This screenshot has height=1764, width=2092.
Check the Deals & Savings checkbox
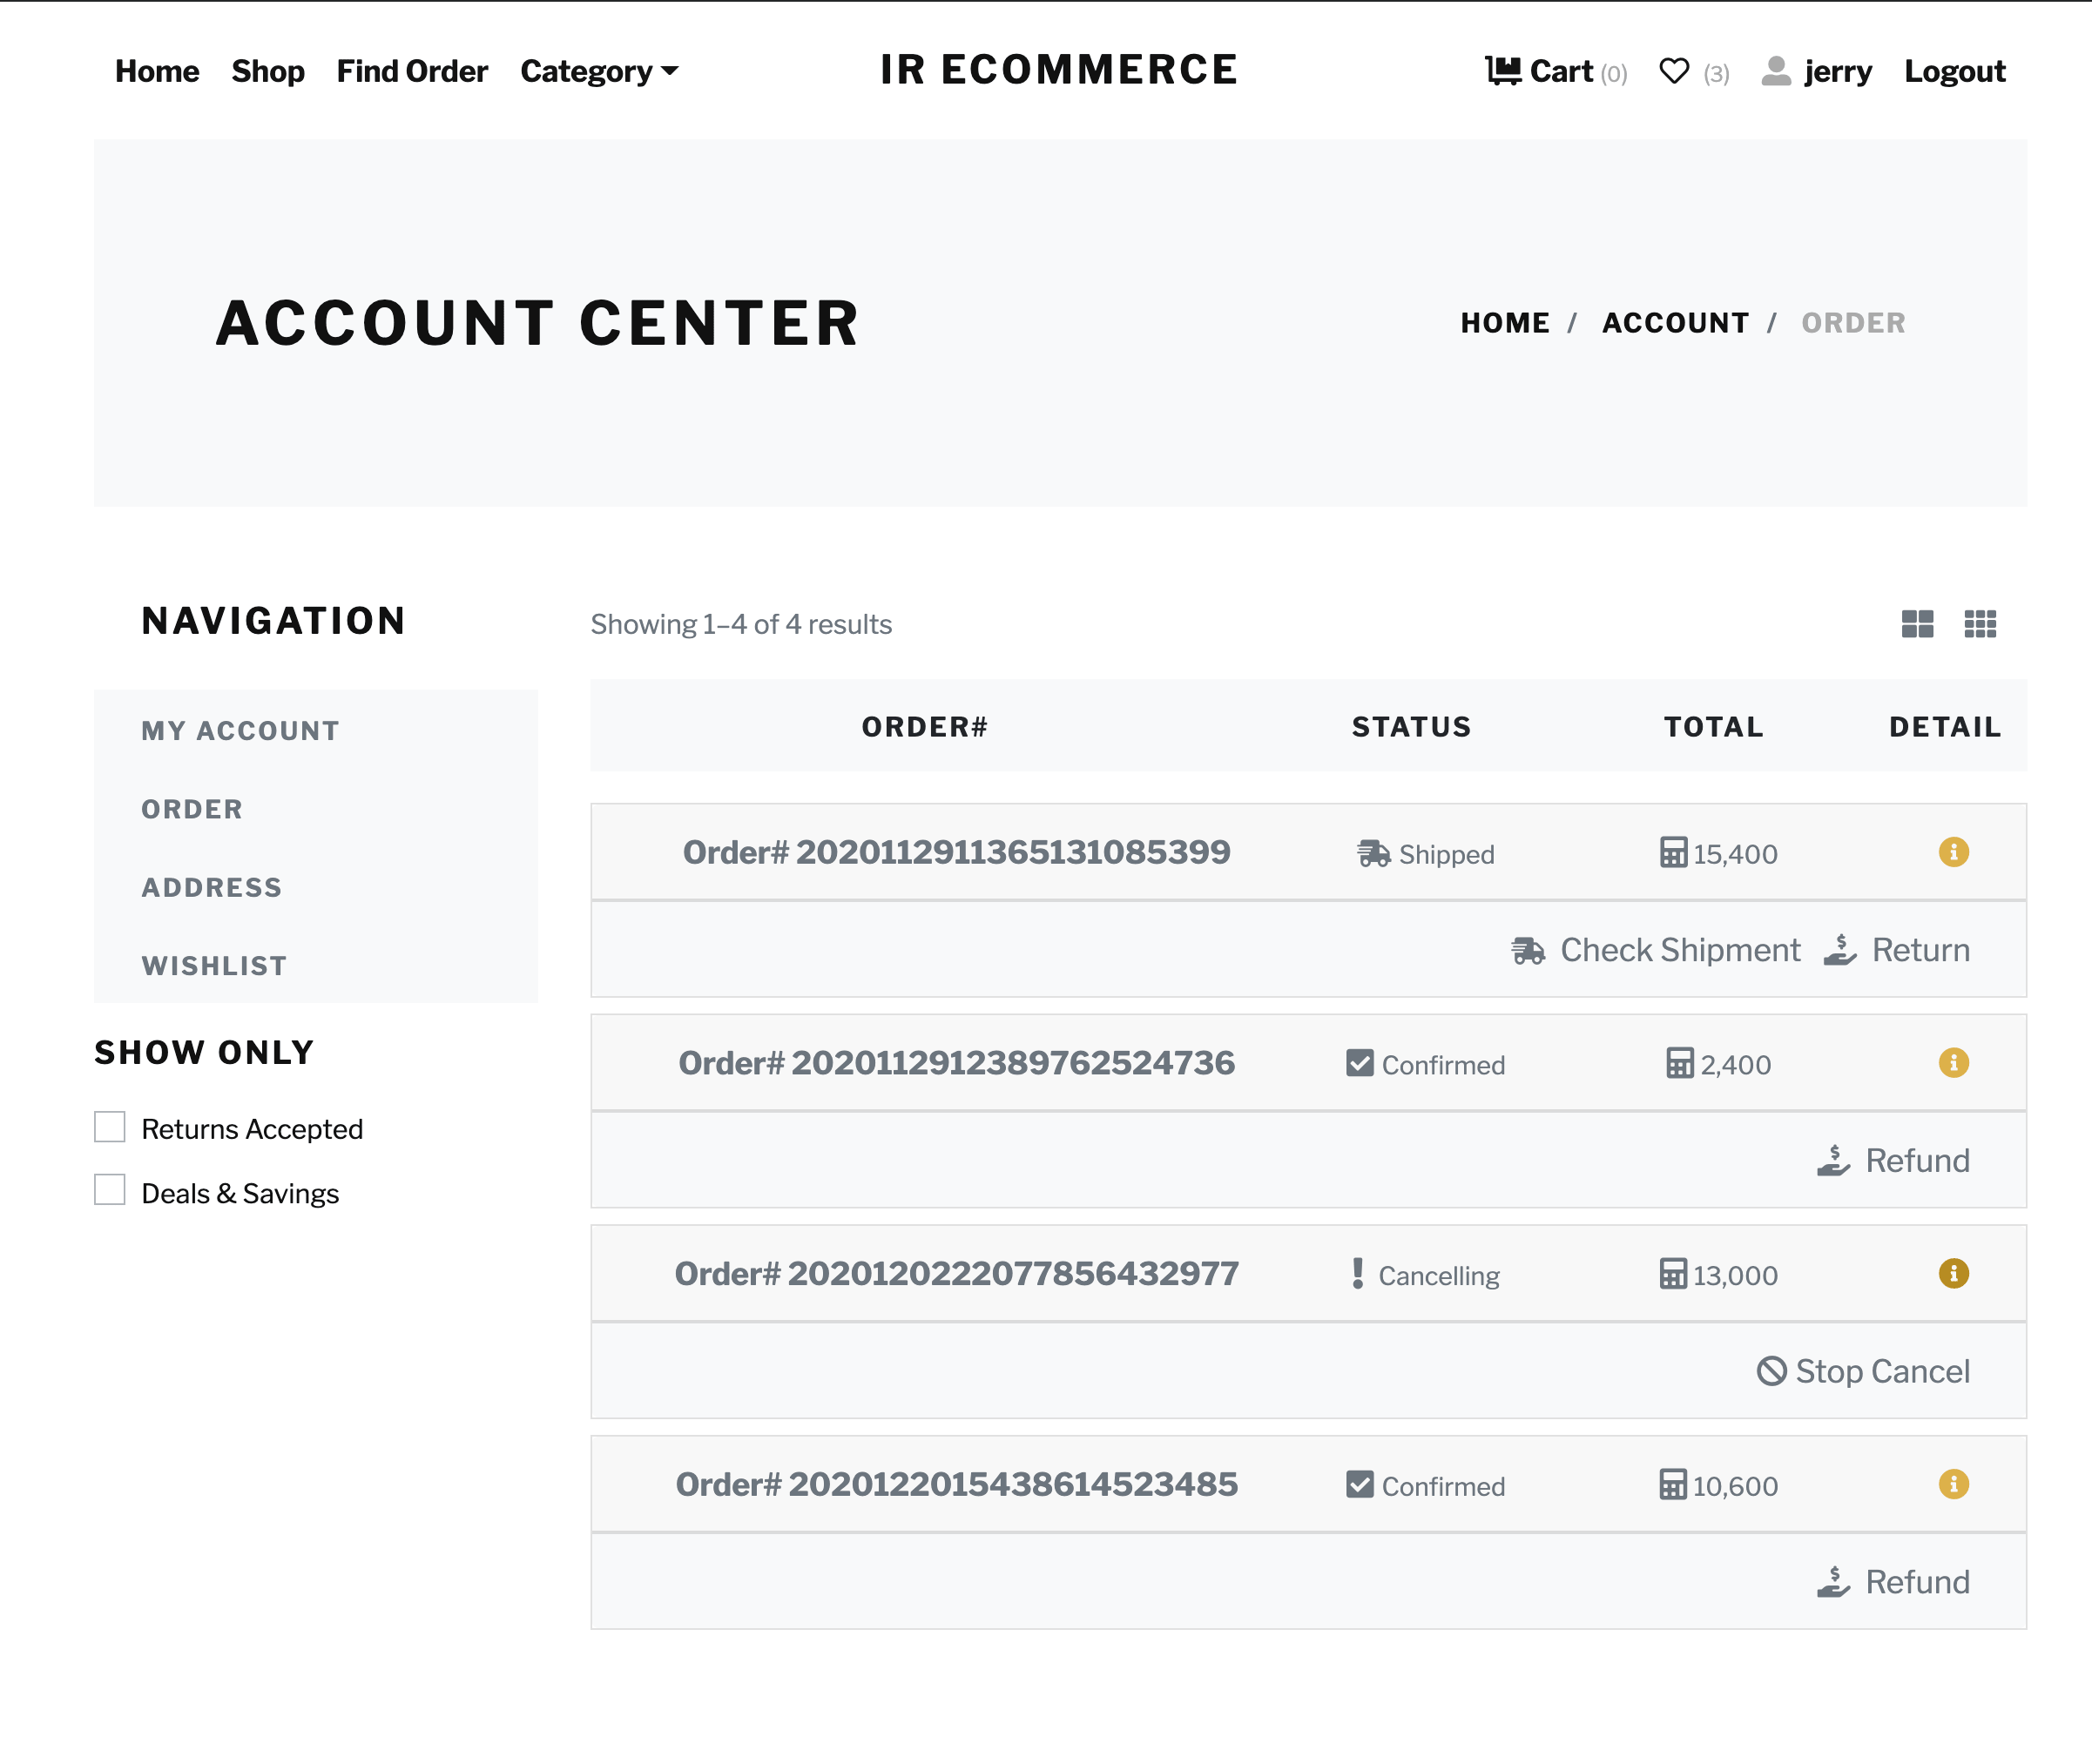click(110, 1190)
